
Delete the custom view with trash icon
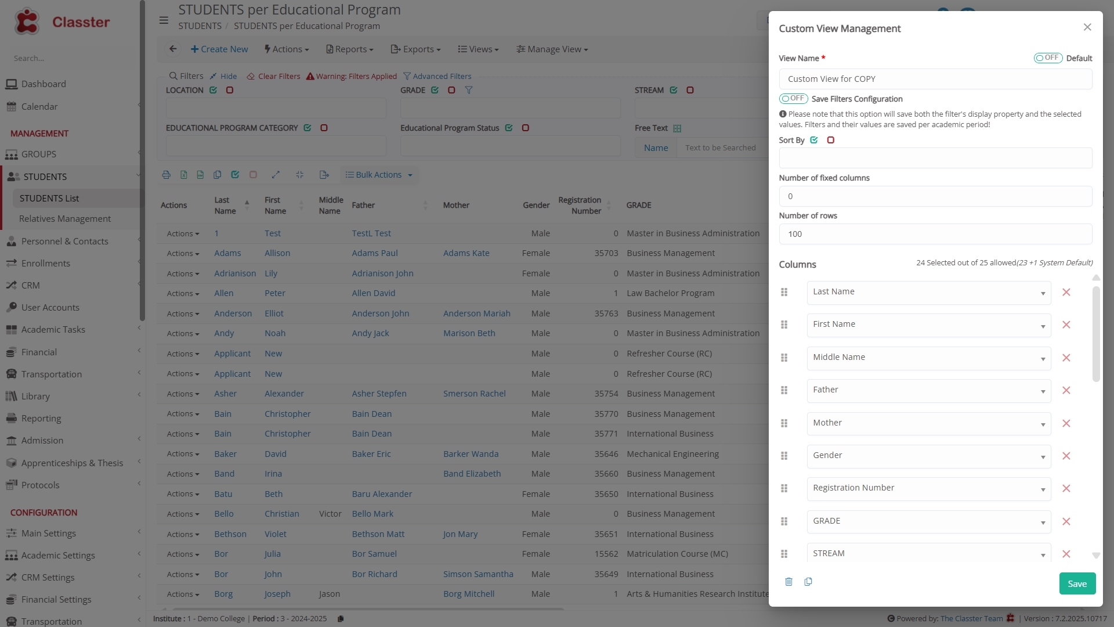[x=789, y=582]
